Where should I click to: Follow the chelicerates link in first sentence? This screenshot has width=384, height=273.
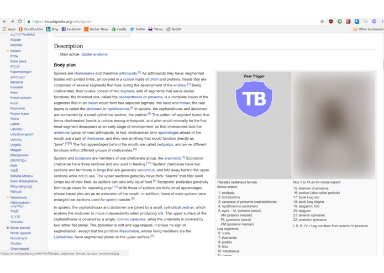84,73
